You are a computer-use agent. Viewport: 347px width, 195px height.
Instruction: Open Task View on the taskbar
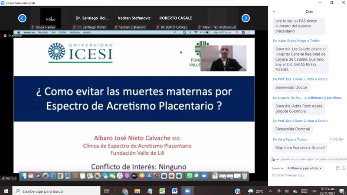pos(106,191)
